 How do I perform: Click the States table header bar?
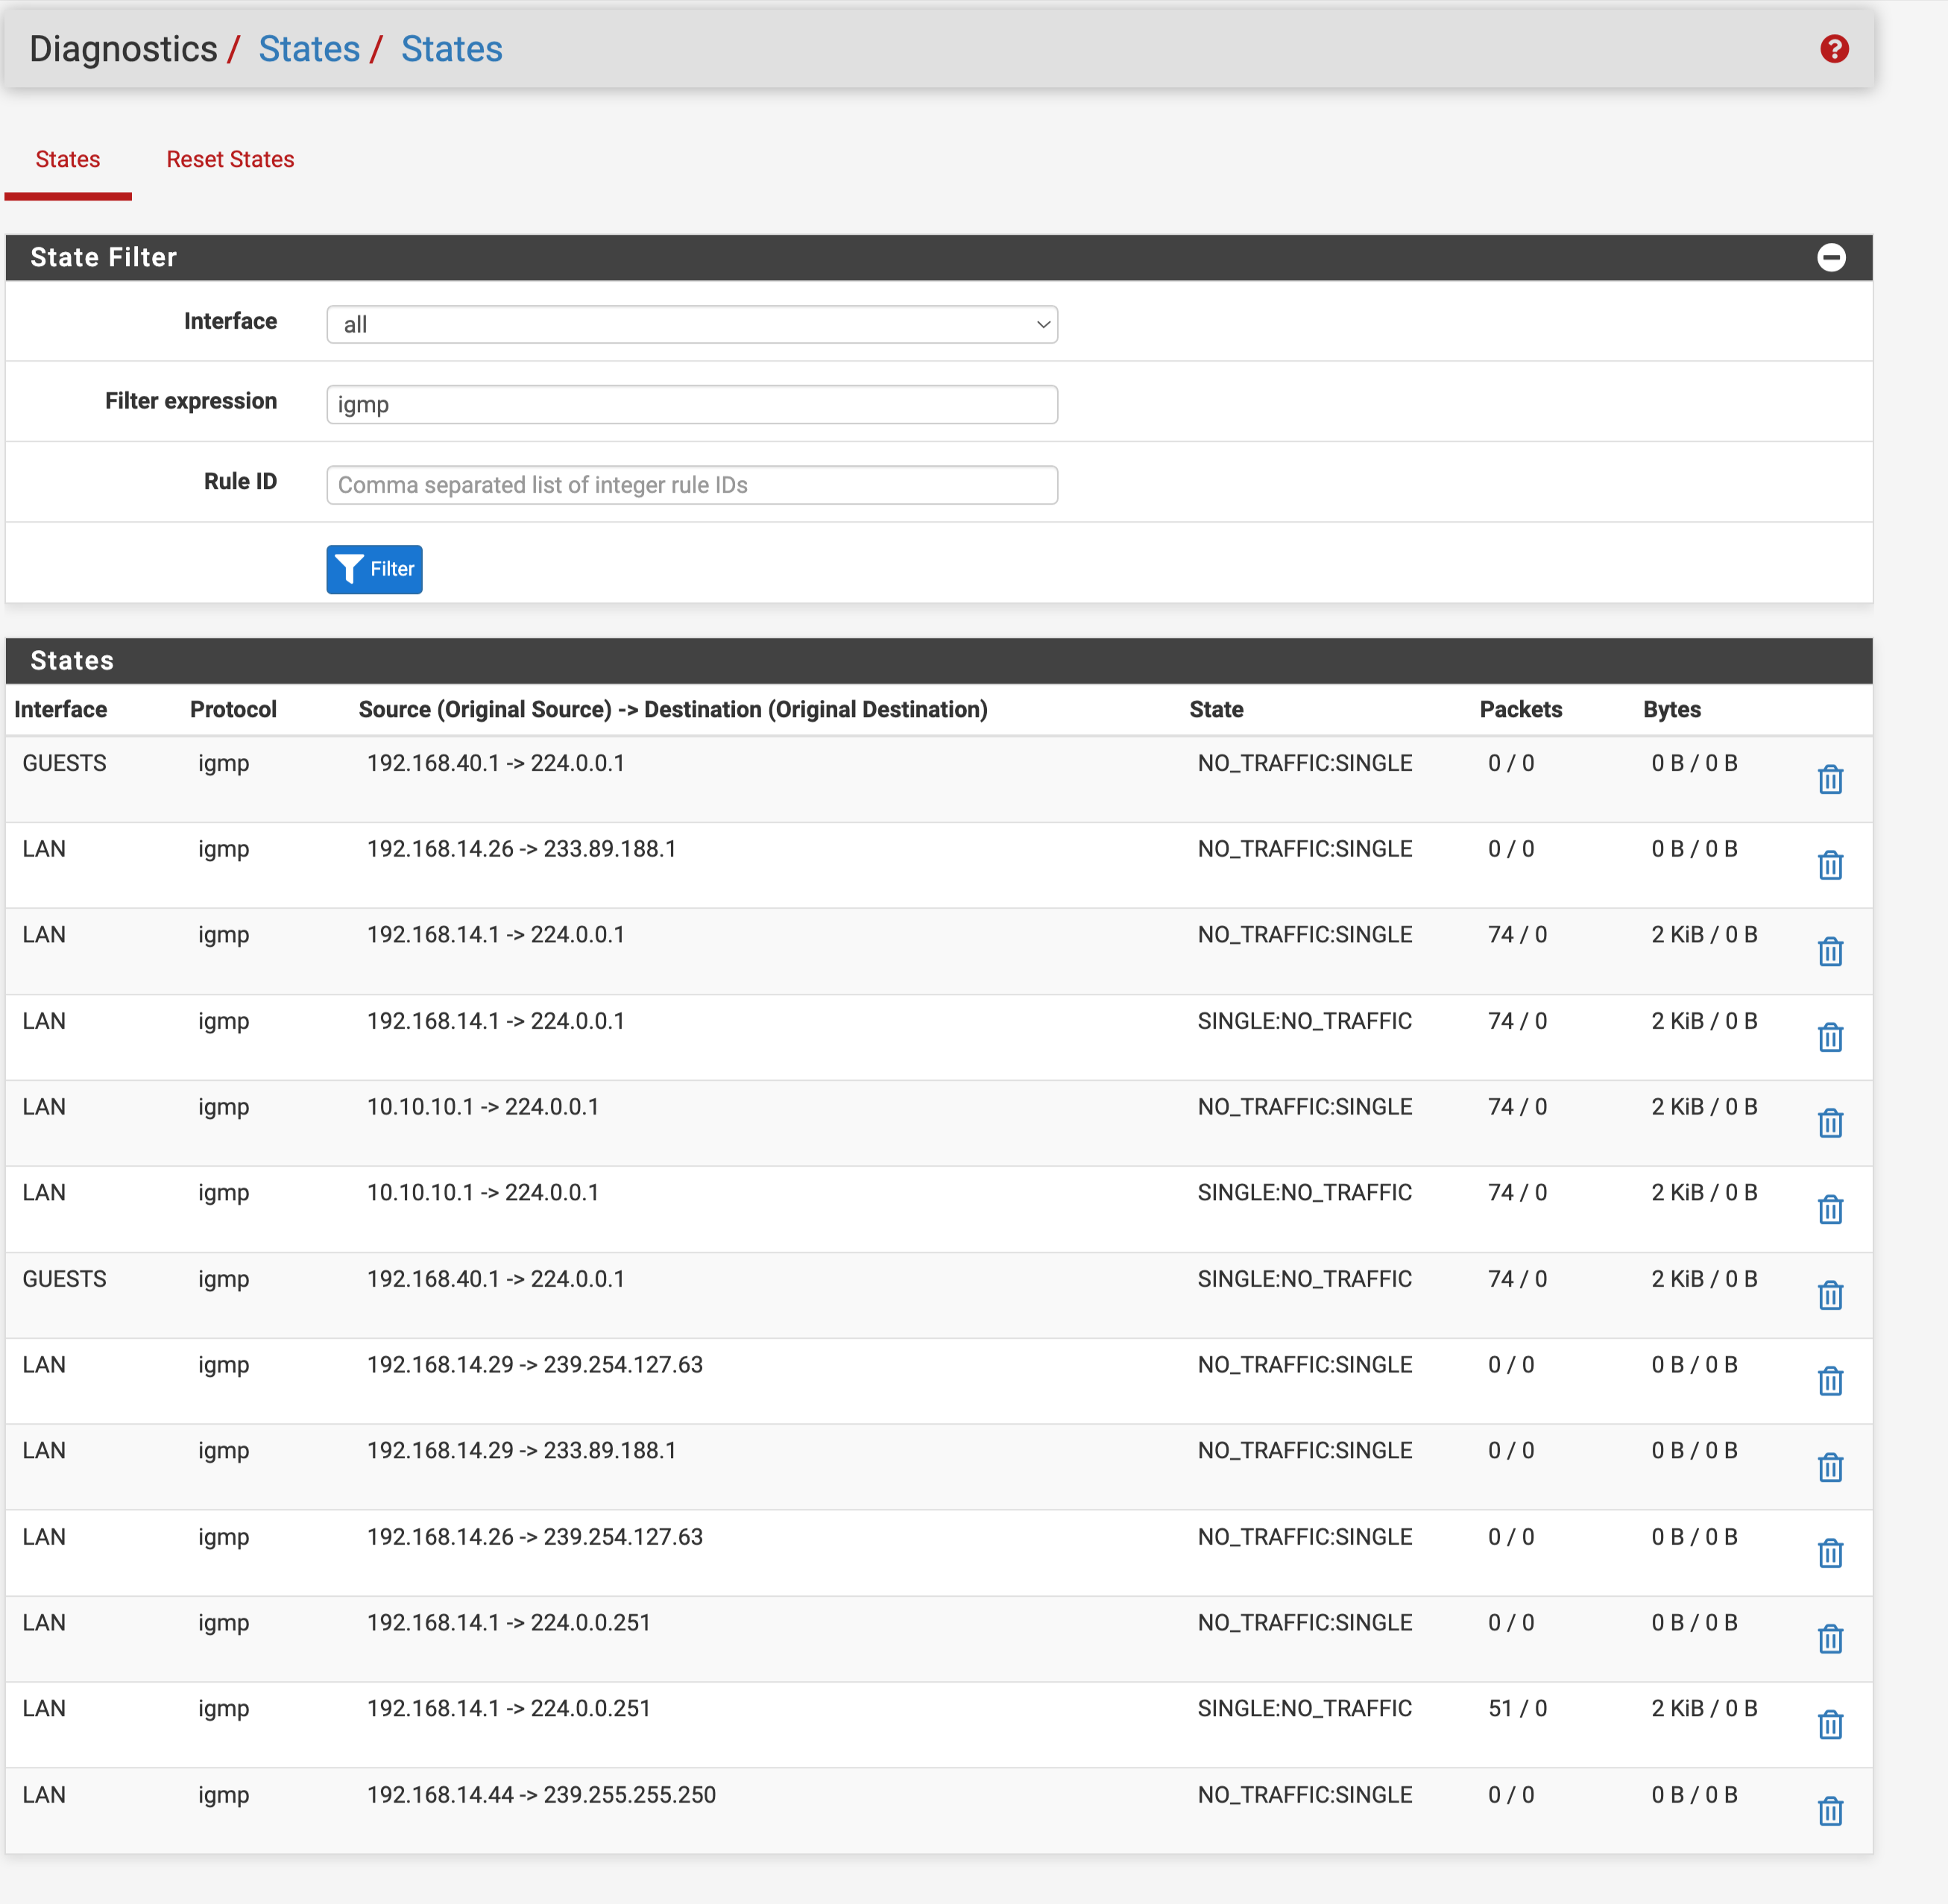[x=938, y=661]
